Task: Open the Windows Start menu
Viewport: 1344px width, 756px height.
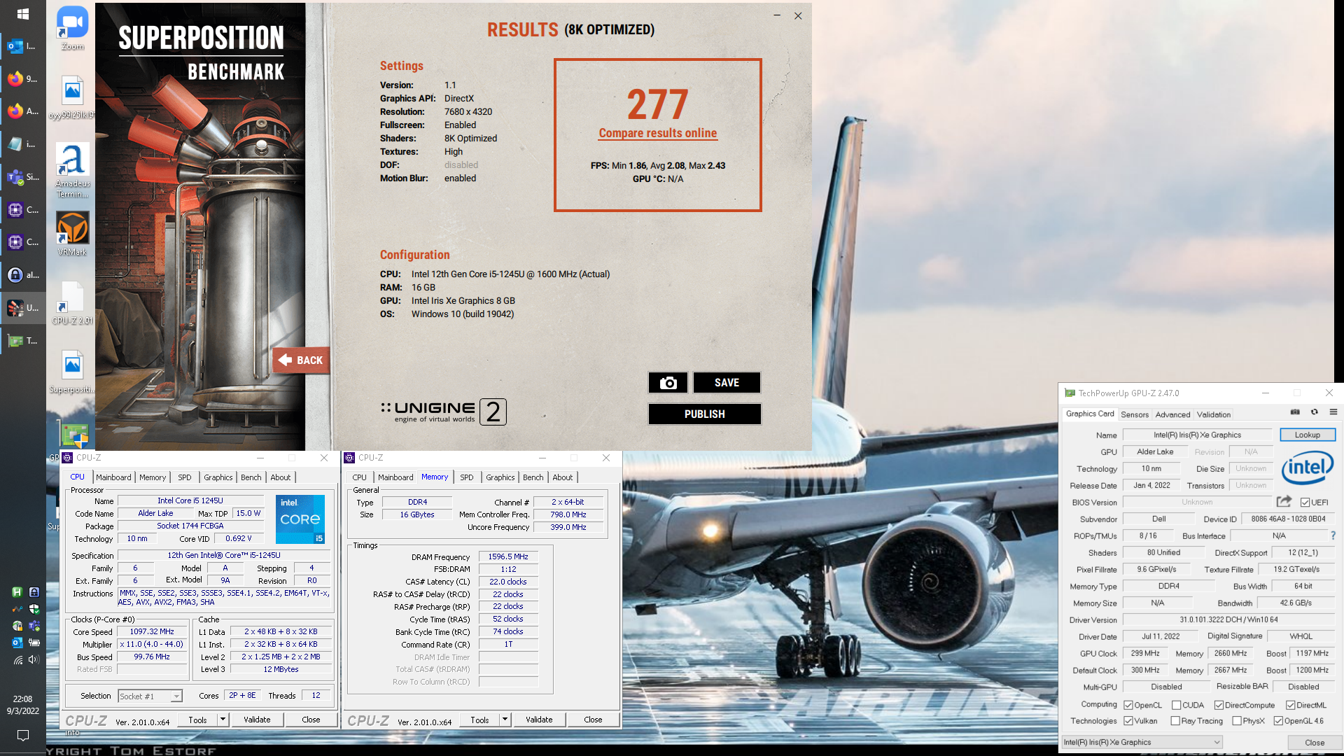Action: tap(22, 14)
